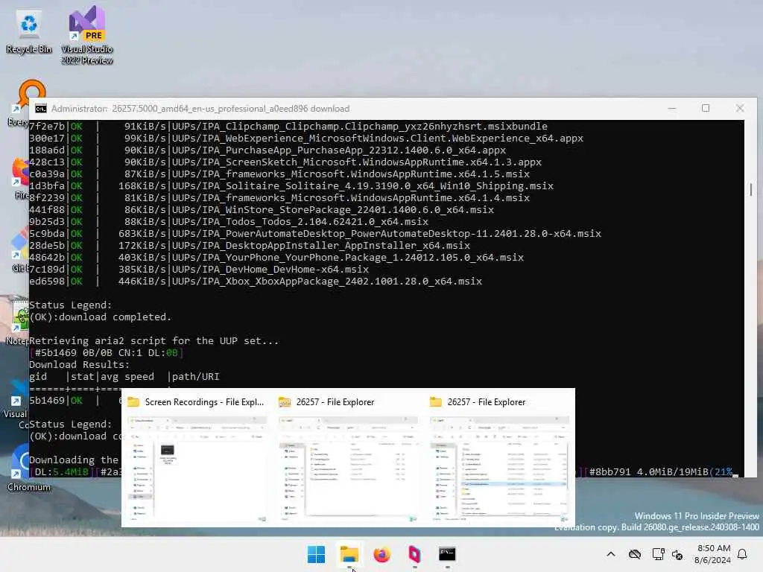The height and width of the screenshot is (572, 763).
Task: Click the Todos_2.104 msix download line
Action: (x=229, y=222)
